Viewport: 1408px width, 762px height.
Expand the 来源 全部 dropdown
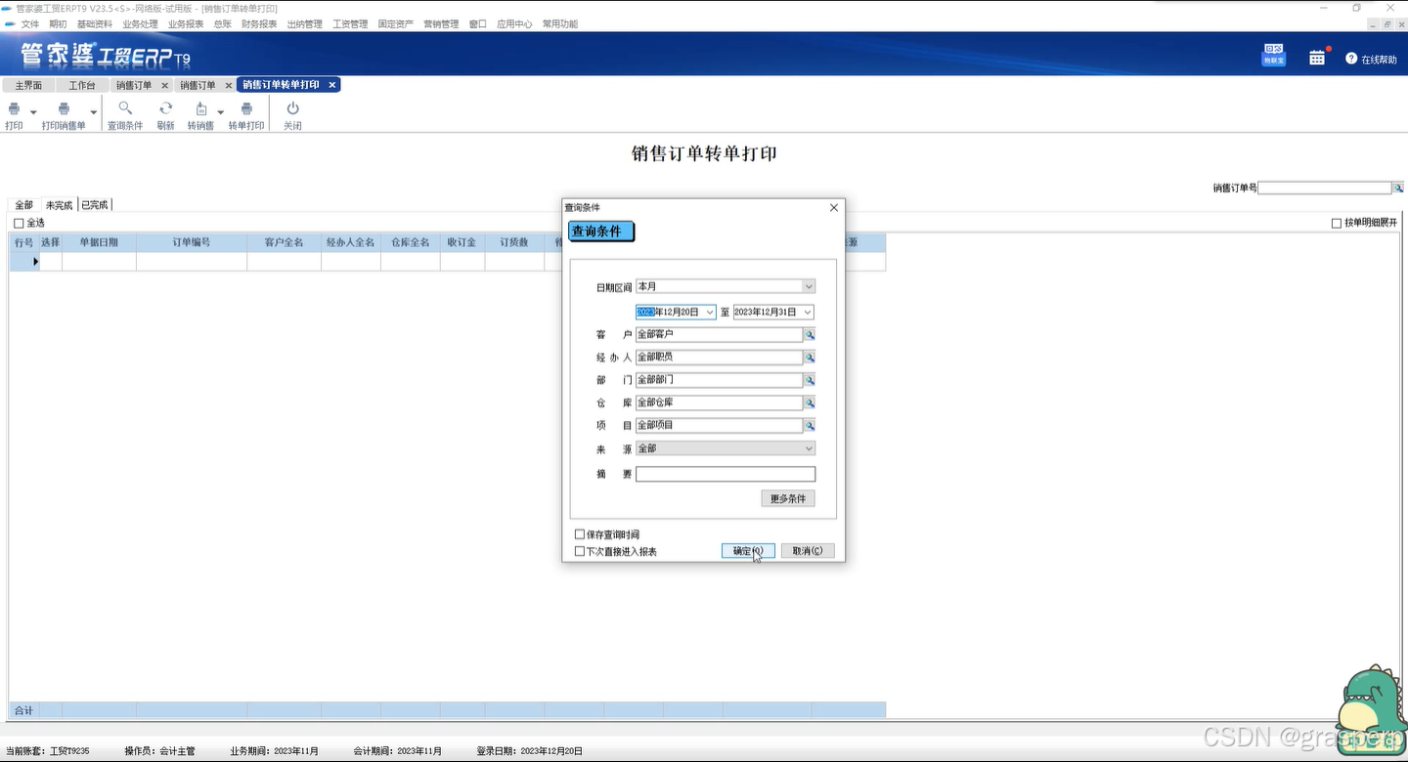808,448
